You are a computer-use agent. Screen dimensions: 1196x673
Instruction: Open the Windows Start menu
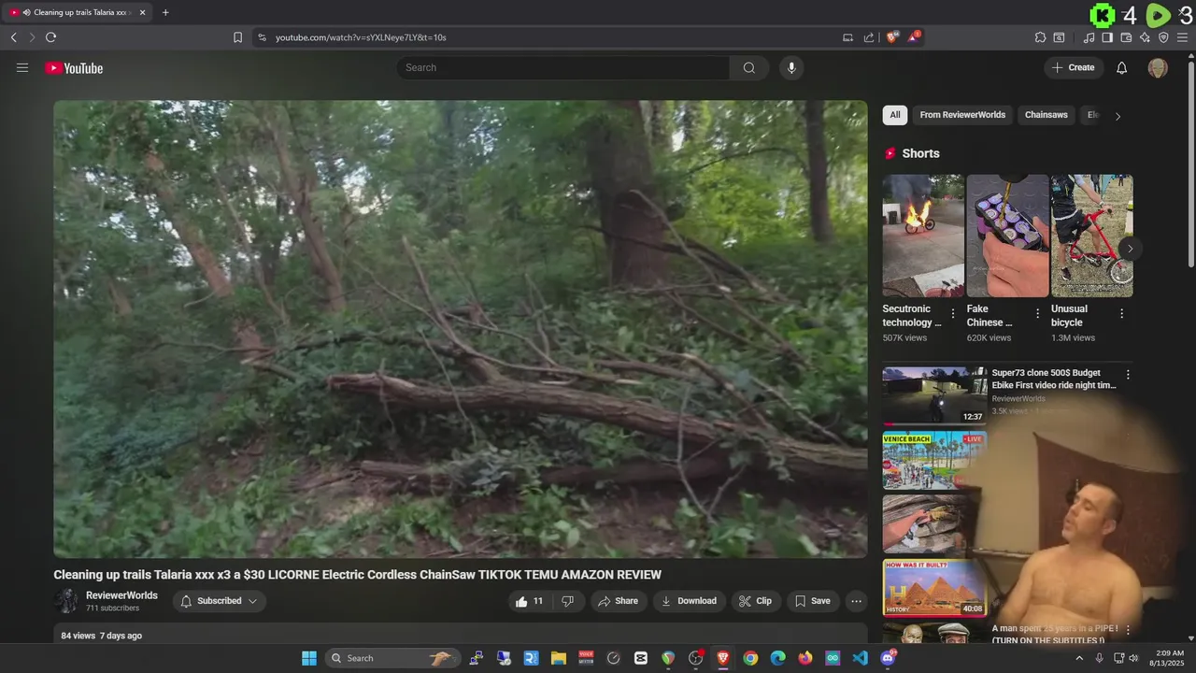click(x=309, y=658)
